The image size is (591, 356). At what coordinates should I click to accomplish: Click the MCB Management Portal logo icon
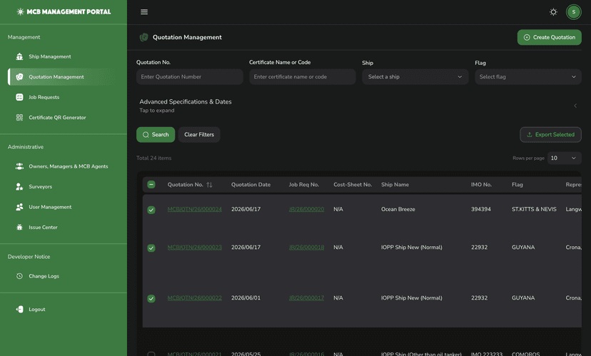21,11
